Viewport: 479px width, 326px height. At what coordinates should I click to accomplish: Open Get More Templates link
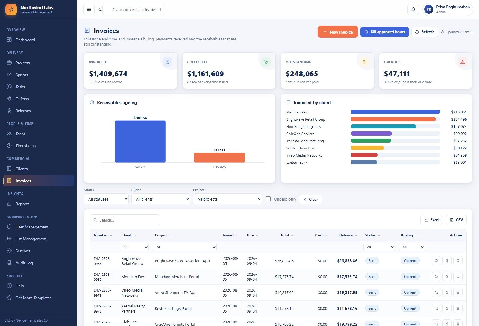click(39, 298)
